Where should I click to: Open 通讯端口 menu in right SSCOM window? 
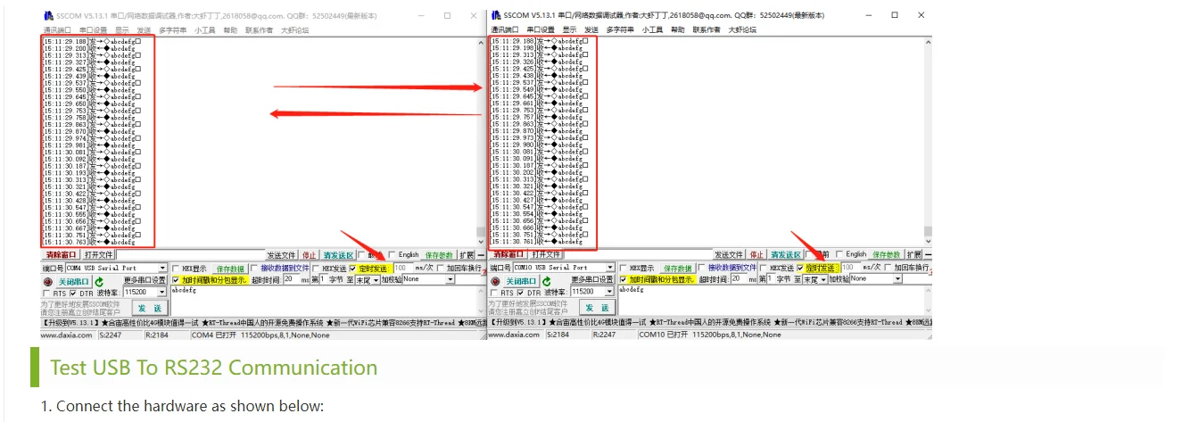click(504, 29)
